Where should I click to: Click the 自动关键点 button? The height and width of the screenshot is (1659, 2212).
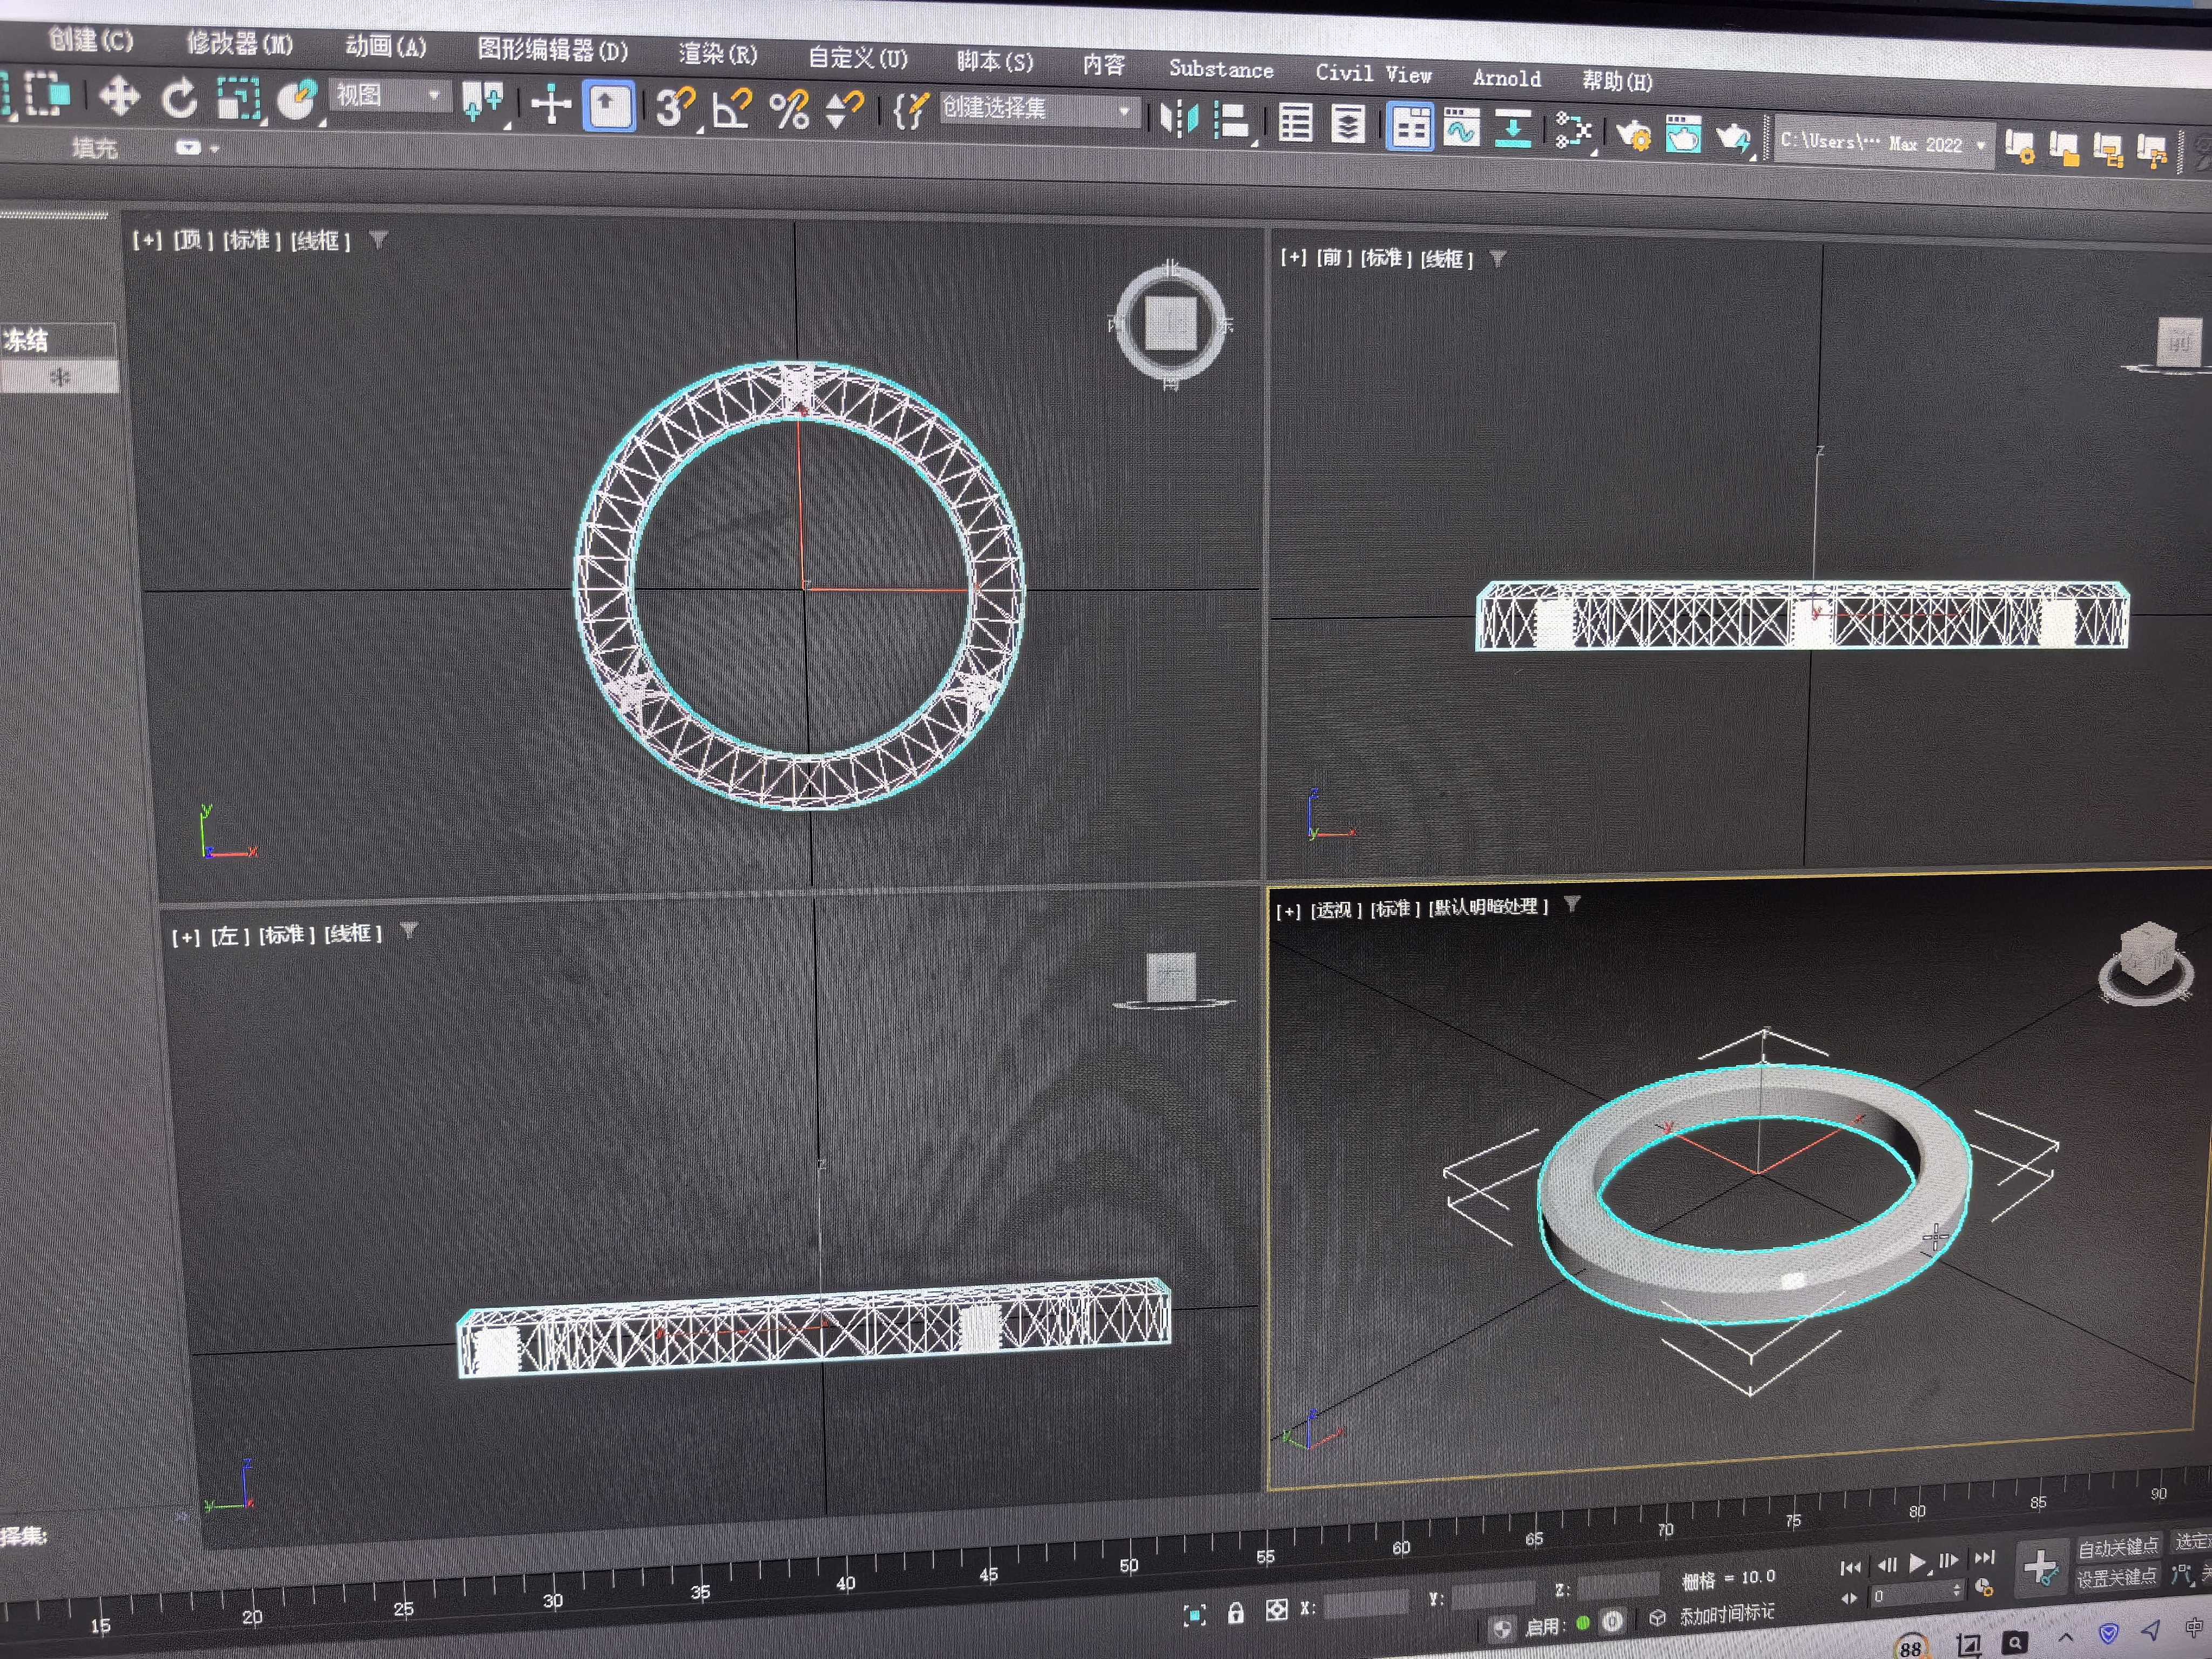pyautogui.click(x=2118, y=1548)
